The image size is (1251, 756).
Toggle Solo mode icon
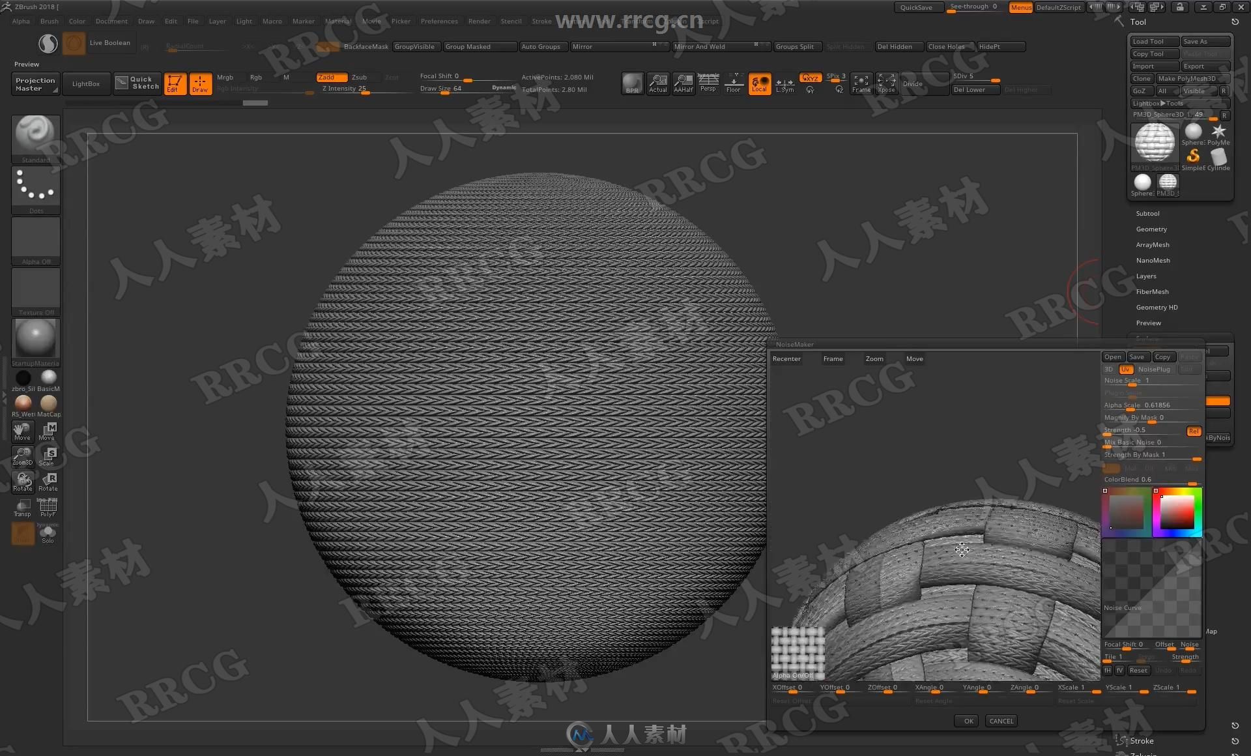48,534
